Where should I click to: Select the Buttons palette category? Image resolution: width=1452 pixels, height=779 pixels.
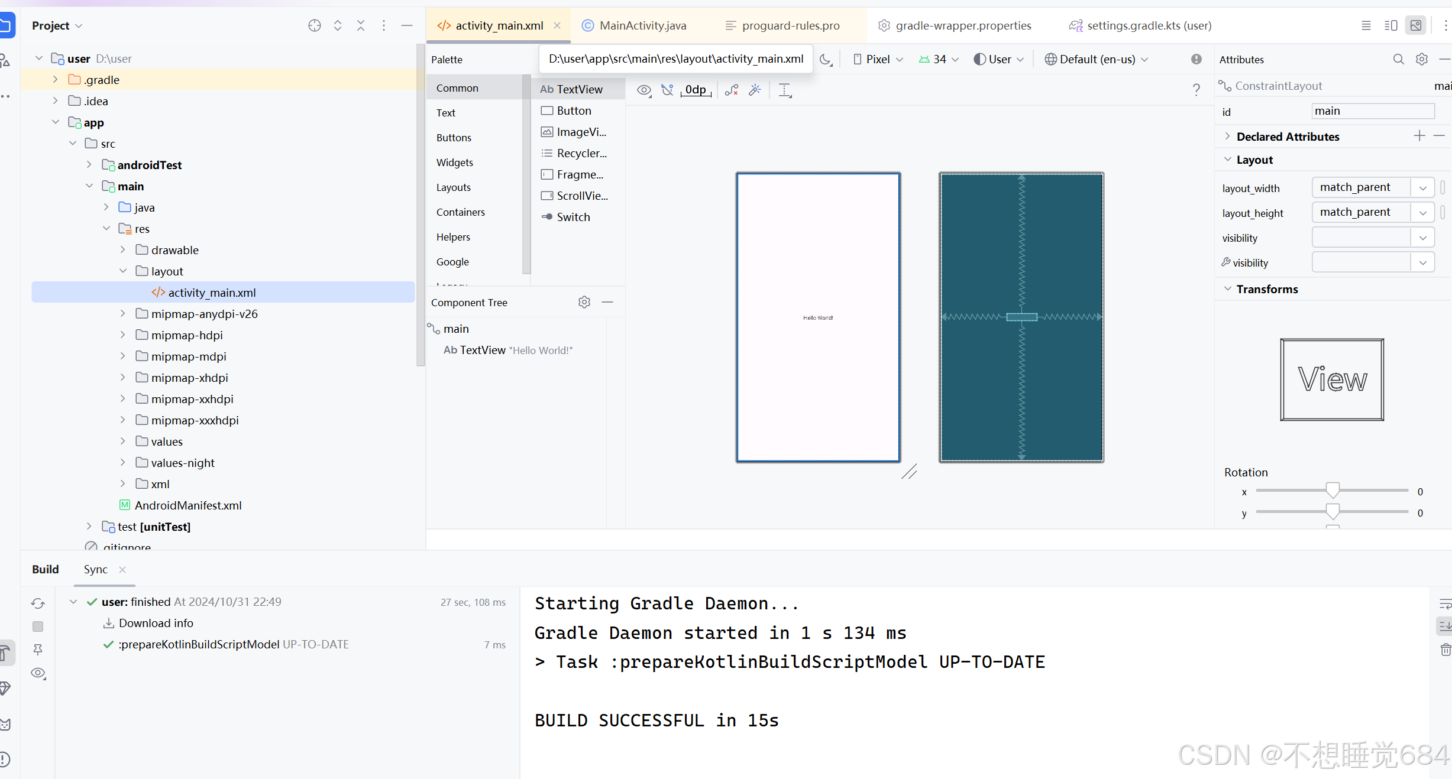[x=454, y=138]
